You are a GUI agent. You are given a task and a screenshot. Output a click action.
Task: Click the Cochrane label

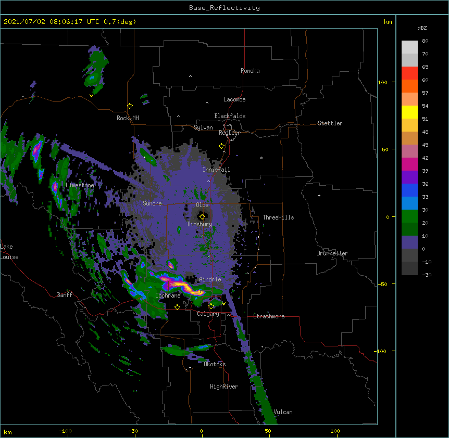168,295
